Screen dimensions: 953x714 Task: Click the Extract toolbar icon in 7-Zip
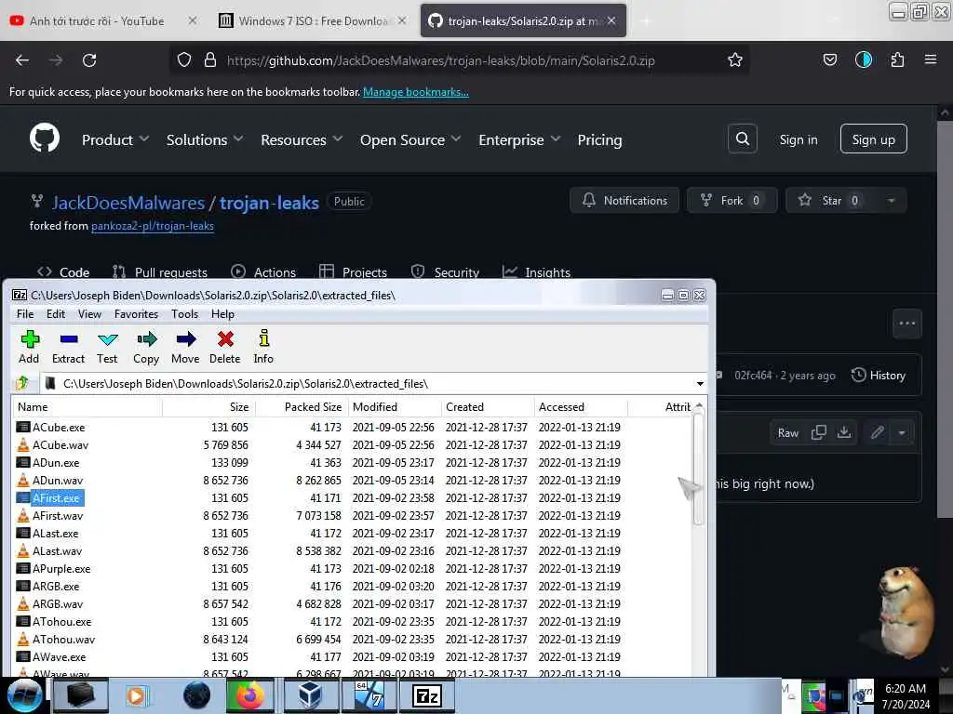(x=68, y=347)
